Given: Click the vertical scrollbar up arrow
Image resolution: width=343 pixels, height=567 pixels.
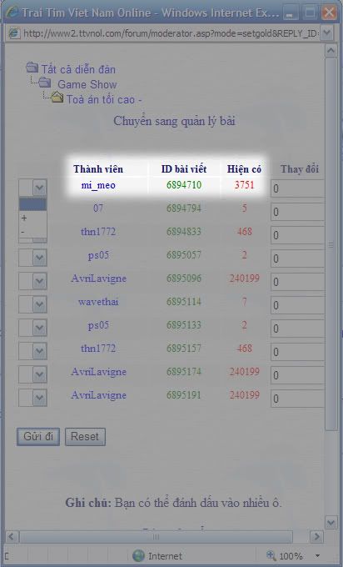Looking at the screenshot, I should tap(331, 51).
